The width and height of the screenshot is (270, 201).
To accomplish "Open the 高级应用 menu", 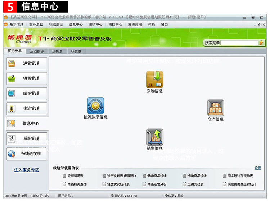I will tap(135, 24).
